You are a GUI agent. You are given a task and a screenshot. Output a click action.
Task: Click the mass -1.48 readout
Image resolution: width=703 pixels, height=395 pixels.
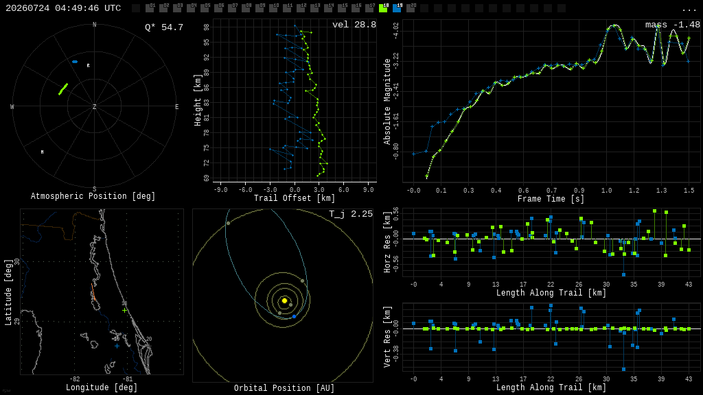(673, 25)
